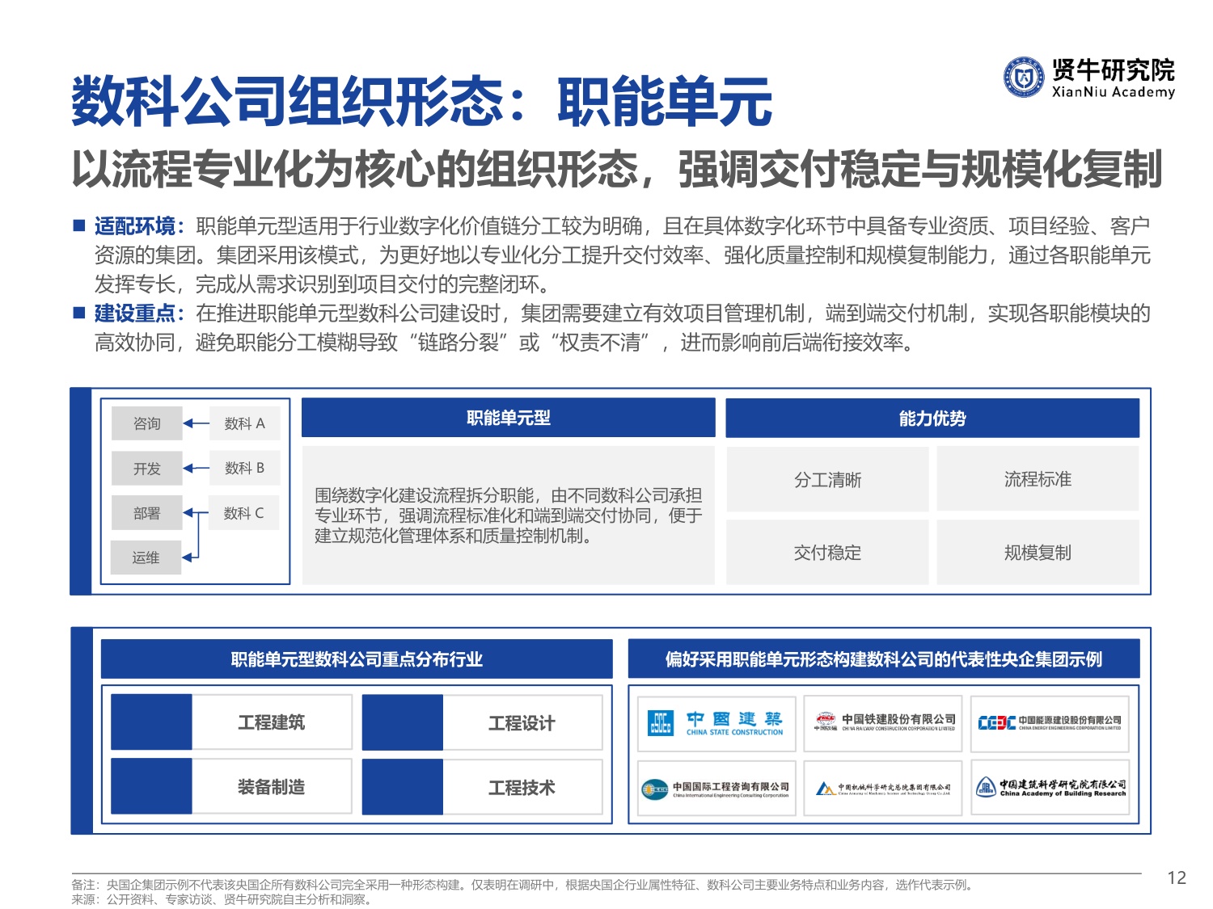Click the 偏好采用职能单元形态 央企集团示例 header
Image resolution: width=1213 pixels, height=909 pixels.
tap(884, 659)
